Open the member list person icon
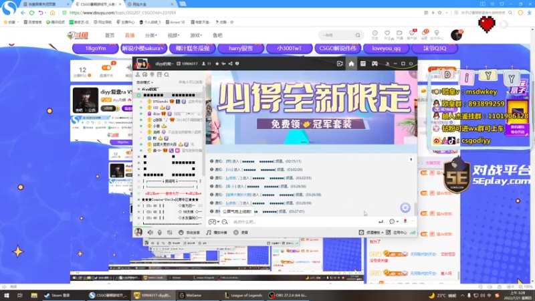The image size is (535, 301). [x=138, y=74]
